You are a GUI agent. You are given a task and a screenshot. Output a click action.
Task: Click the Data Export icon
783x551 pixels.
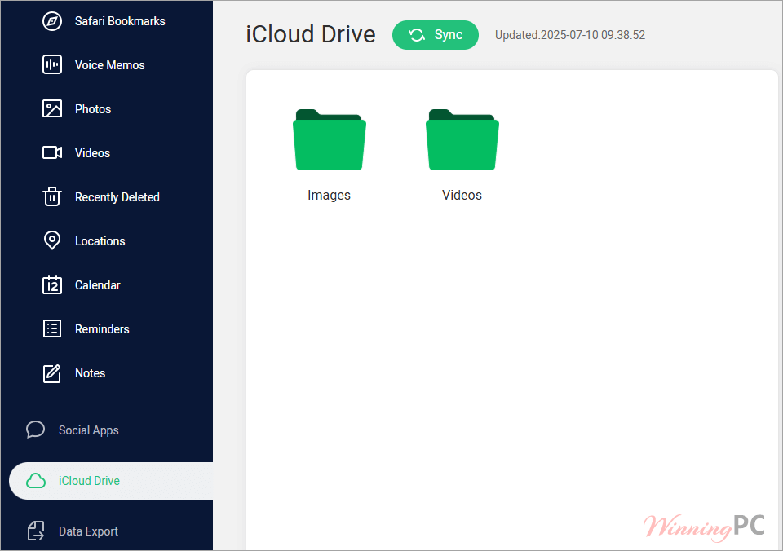tap(35, 531)
